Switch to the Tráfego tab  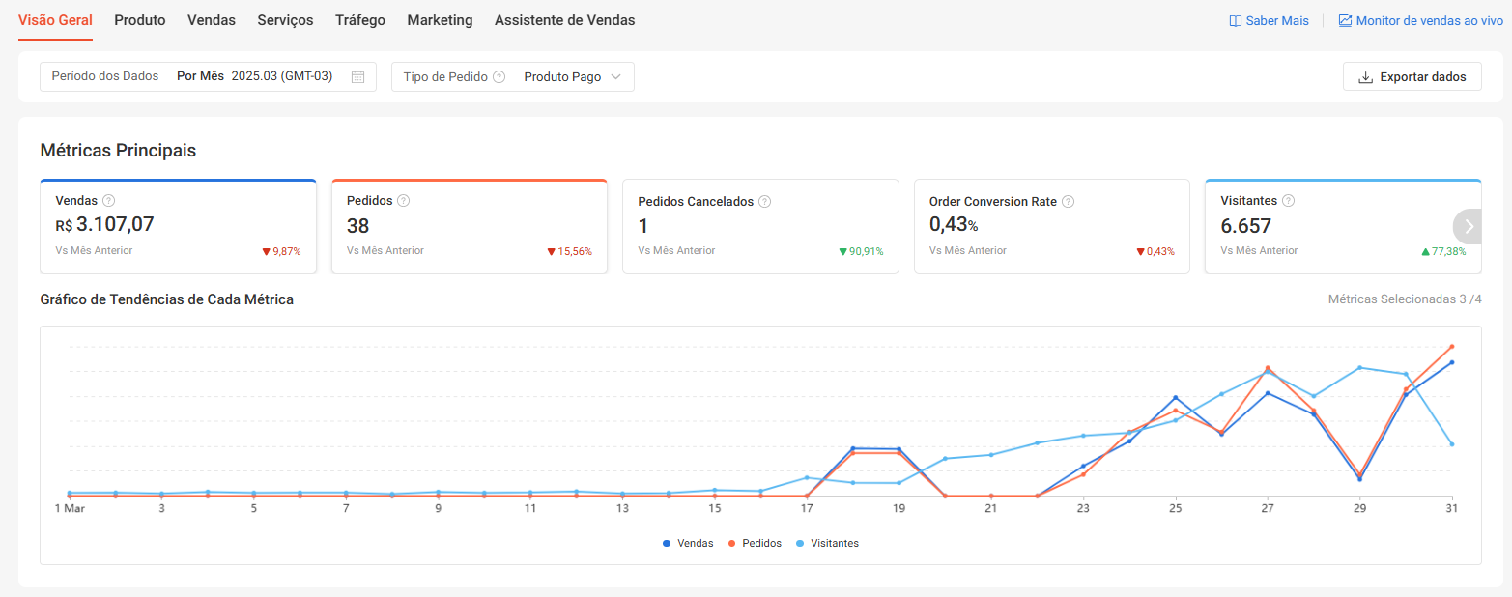[360, 20]
